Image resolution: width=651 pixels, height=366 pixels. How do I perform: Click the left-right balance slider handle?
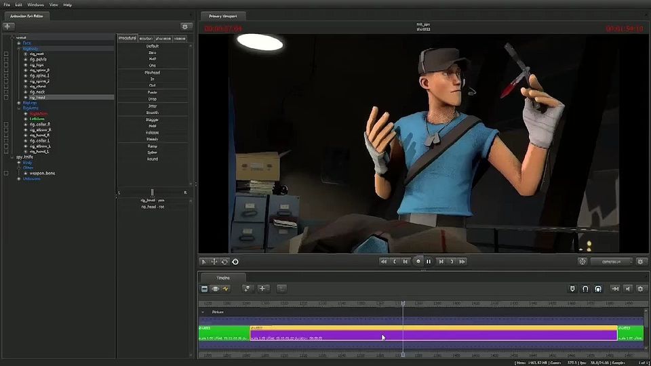pos(153,192)
